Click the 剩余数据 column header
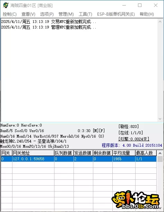This screenshot has height=212, width=164. 103,153
